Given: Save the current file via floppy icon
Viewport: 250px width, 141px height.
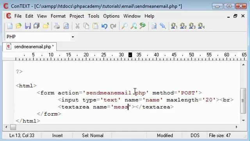Looking at the screenshot, I should tap(28, 26).
